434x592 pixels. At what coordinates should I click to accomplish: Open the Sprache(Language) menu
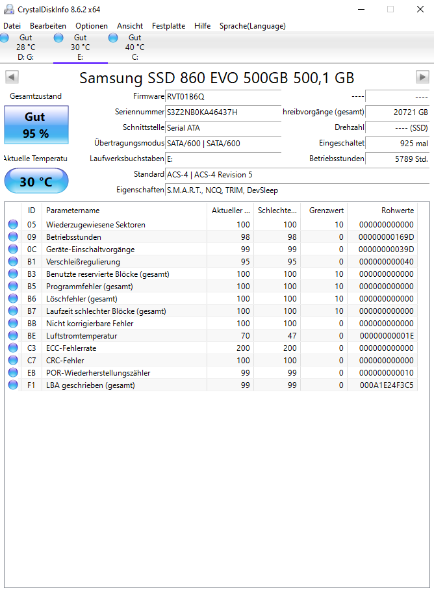click(x=253, y=26)
